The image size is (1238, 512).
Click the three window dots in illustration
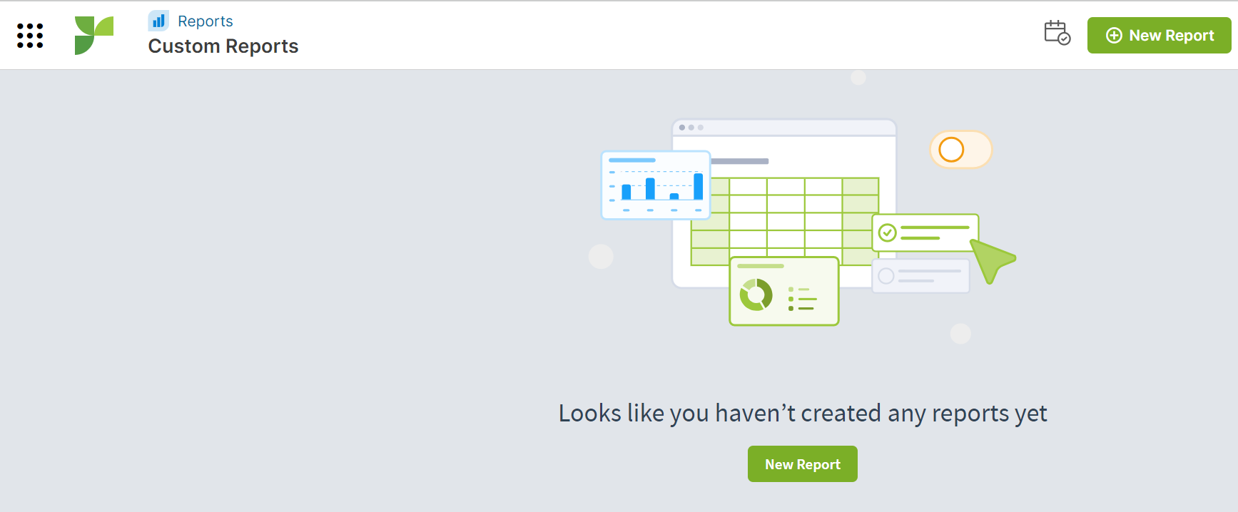tap(691, 128)
